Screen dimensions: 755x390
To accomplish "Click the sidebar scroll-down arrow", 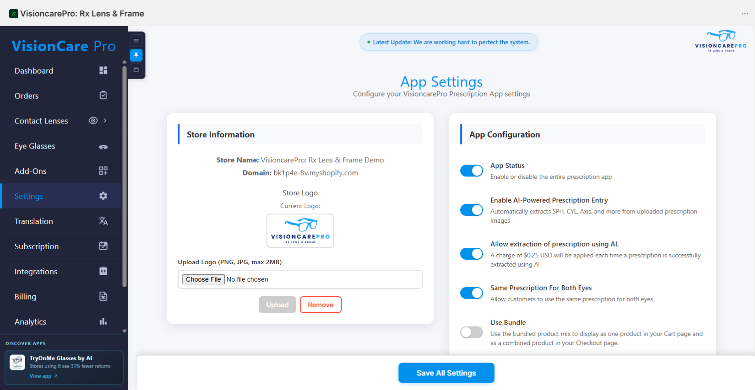I will pyautogui.click(x=125, y=331).
